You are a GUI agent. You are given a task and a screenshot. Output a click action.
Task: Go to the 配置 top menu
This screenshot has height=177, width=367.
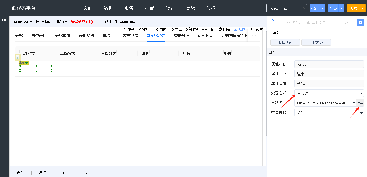pyautogui.click(x=149, y=8)
